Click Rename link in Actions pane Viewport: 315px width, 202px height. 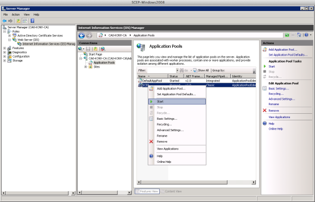[274, 104]
